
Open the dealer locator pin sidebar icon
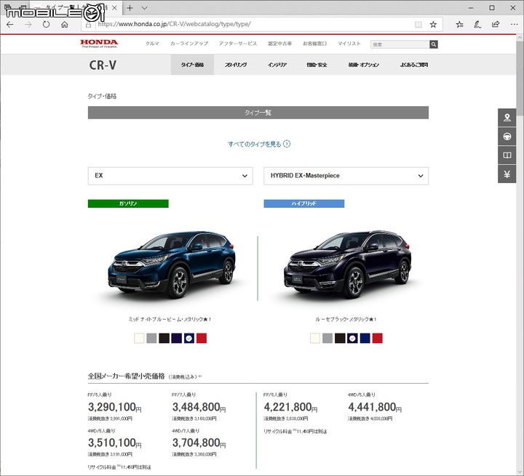pos(507,118)
